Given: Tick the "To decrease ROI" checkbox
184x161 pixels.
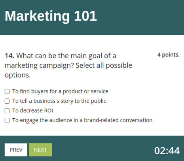Looking at the screenshot, I should pos(7,111).
